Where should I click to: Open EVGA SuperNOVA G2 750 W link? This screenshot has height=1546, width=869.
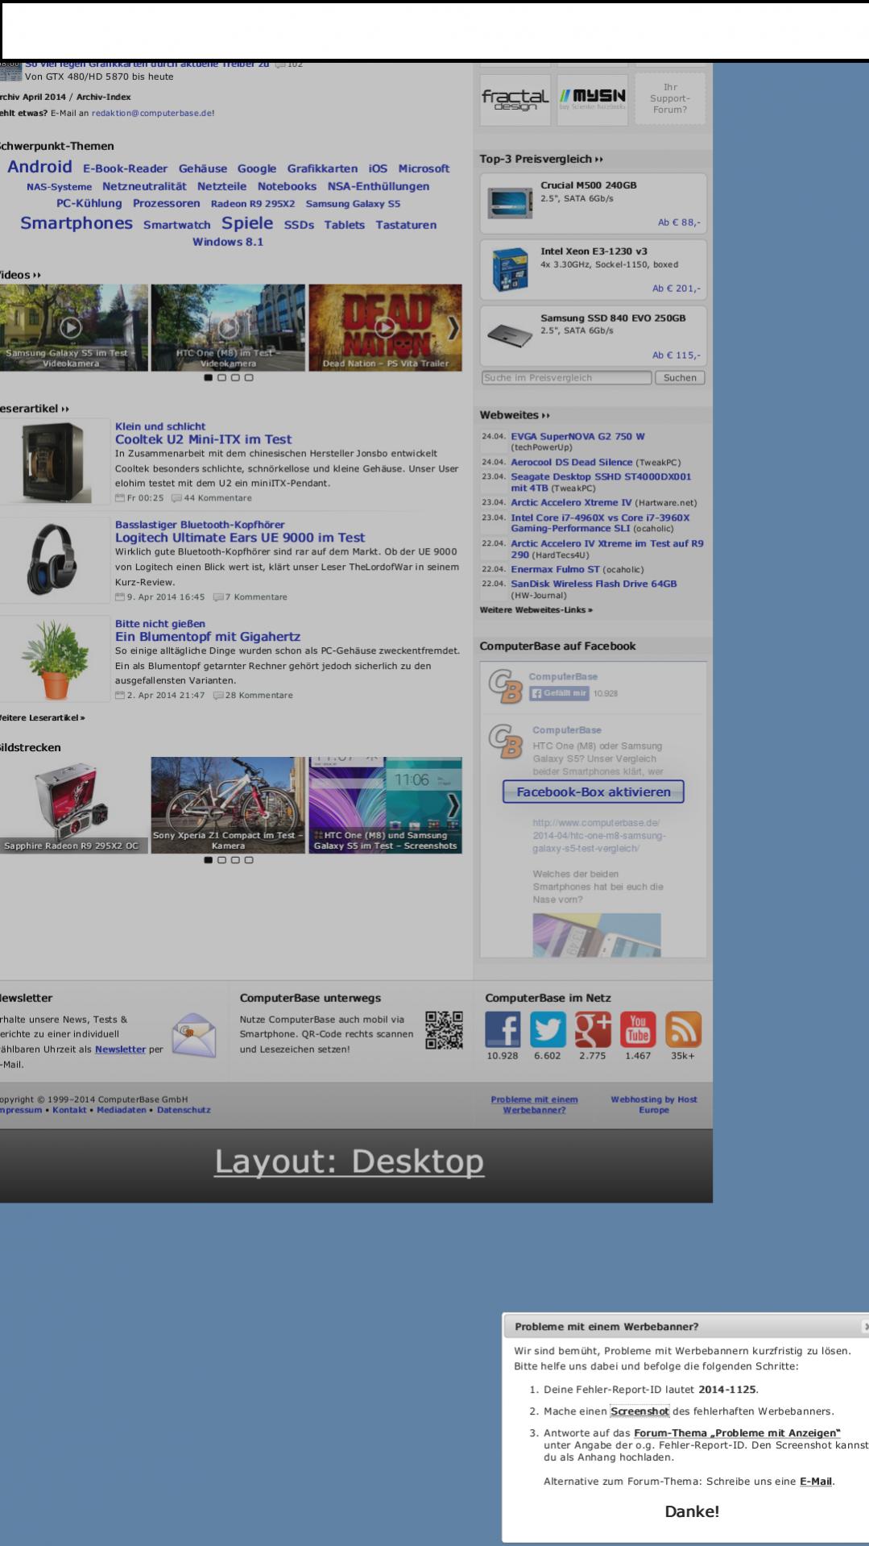click(x=577, y=436)
